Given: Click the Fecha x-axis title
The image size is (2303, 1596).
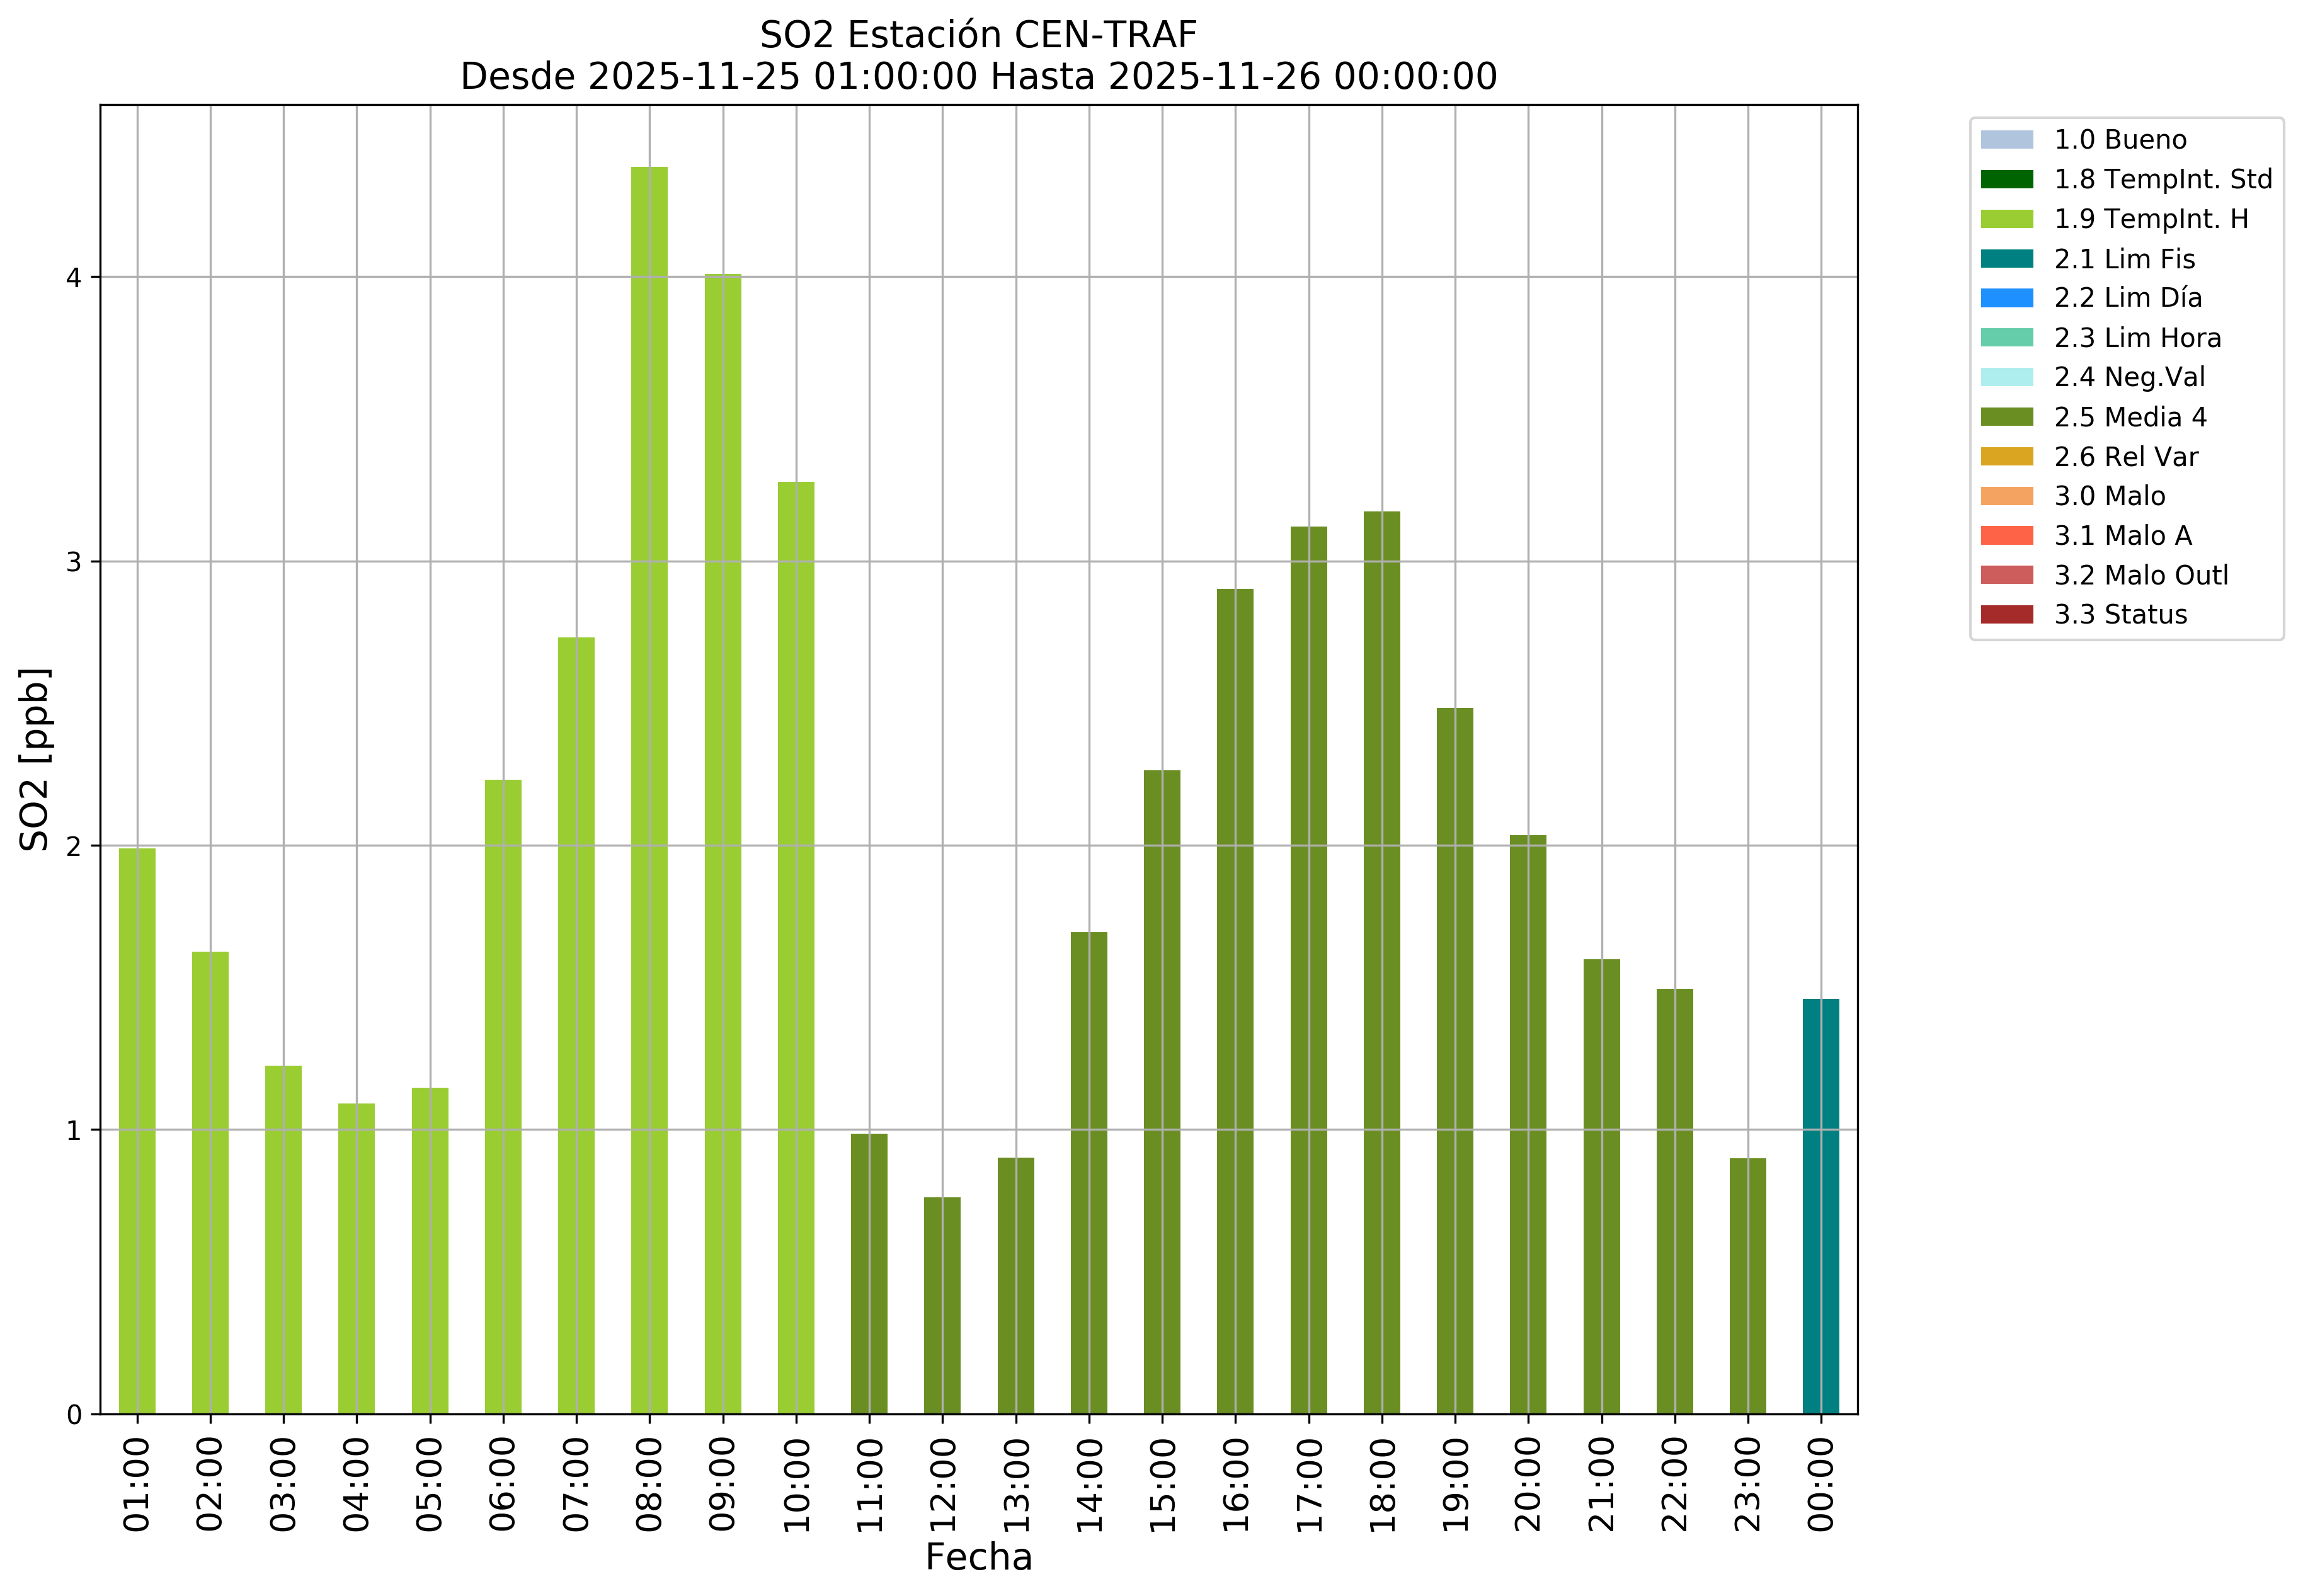Looking at the screenshot, I should pyautogui.click(x=978, y=1558).
